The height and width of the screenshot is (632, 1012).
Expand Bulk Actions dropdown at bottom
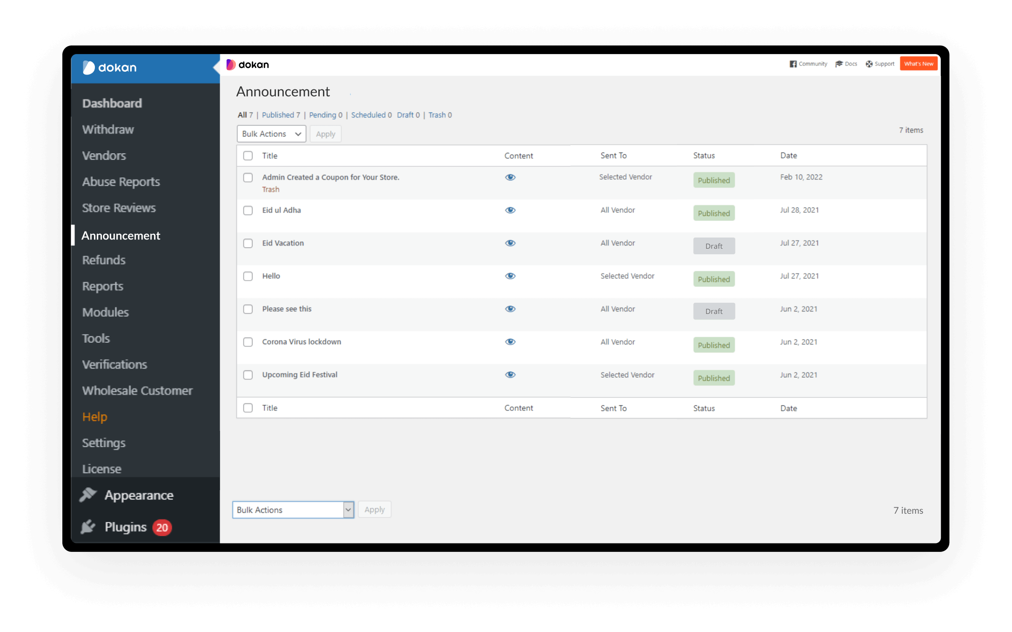pos(348,510)
